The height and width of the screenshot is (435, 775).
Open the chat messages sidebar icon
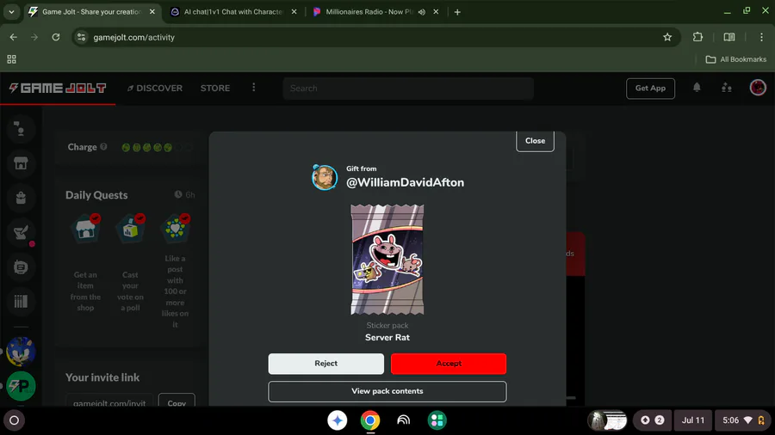click(x=21, y=267)
